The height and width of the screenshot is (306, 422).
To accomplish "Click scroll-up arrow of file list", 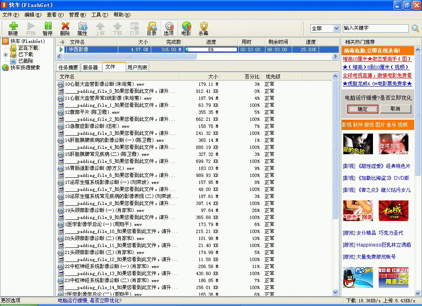I will [x=335, y=76].
